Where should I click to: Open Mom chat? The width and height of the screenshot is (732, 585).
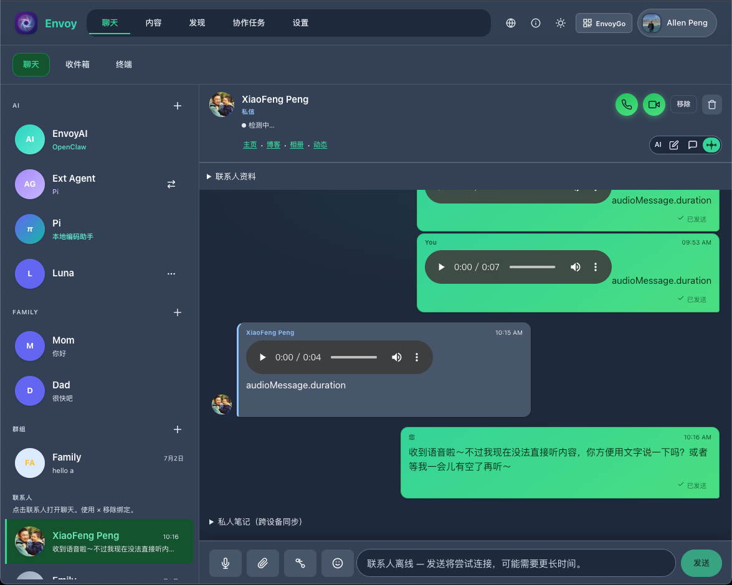99,346
